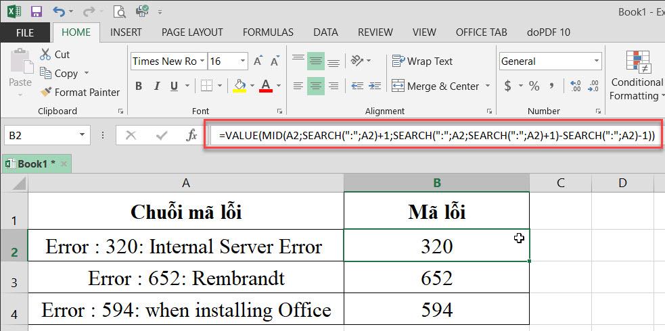Align text right

pos(334,86)
